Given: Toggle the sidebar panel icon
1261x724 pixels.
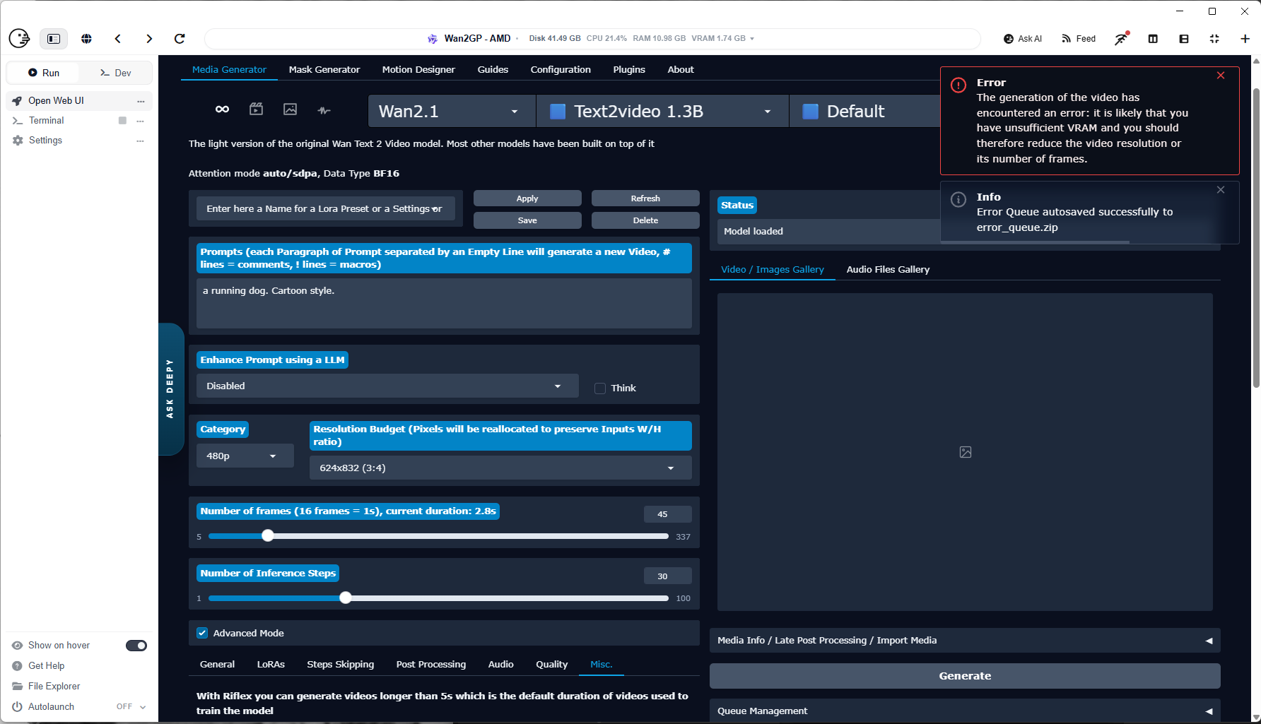Looking at the screenshot, I should click(54, 39).
